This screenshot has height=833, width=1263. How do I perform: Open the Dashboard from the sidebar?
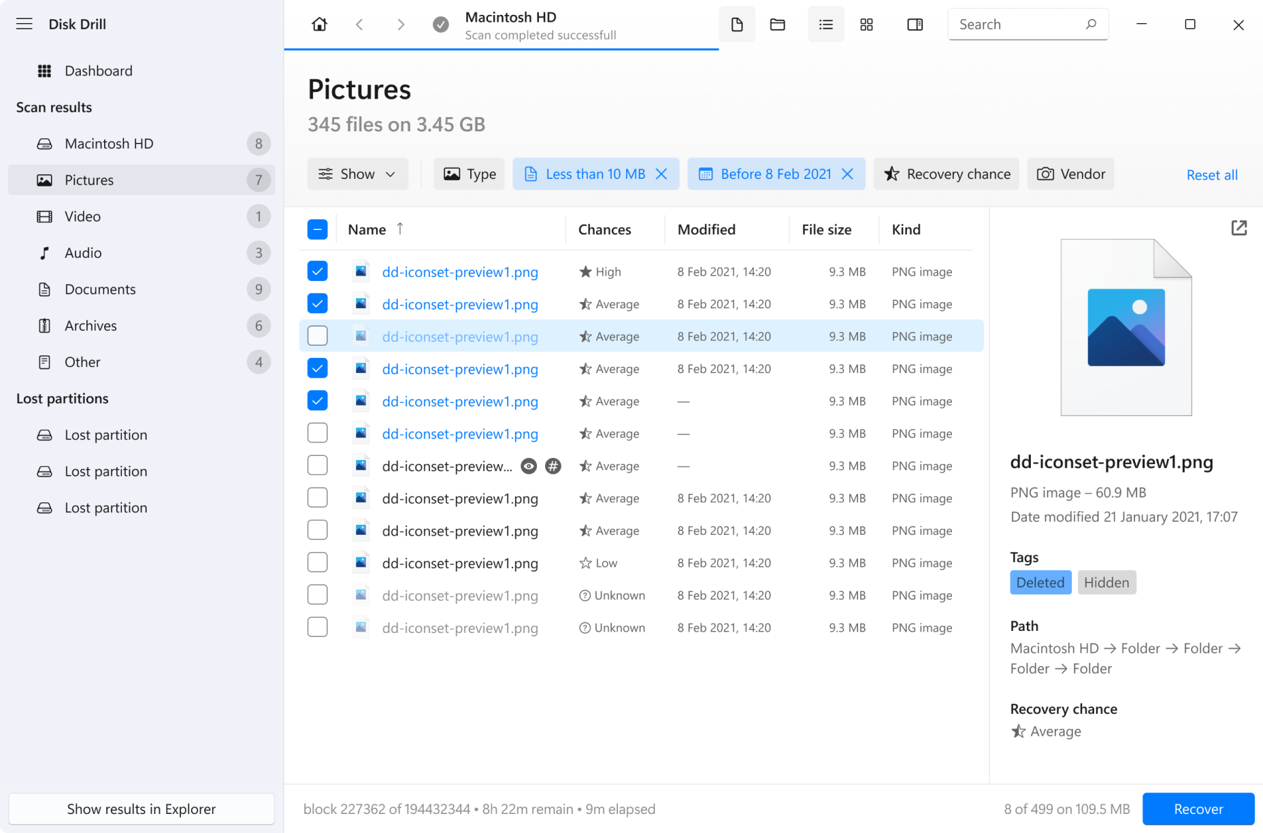coord(98,70)
